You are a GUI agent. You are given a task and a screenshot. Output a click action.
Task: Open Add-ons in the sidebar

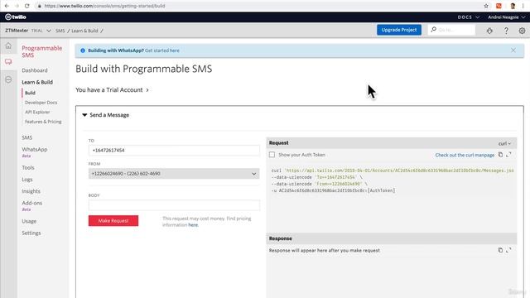pos(31,203)
